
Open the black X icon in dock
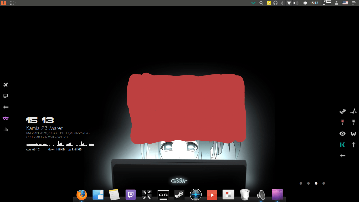click(147, 195)
